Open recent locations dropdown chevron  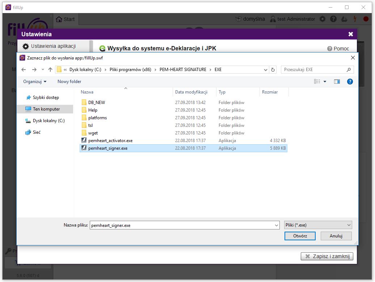[43, 70]
